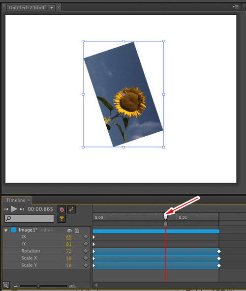Click the timeline zoom slider handle
The image size is (246, 291).
point(38,286)
